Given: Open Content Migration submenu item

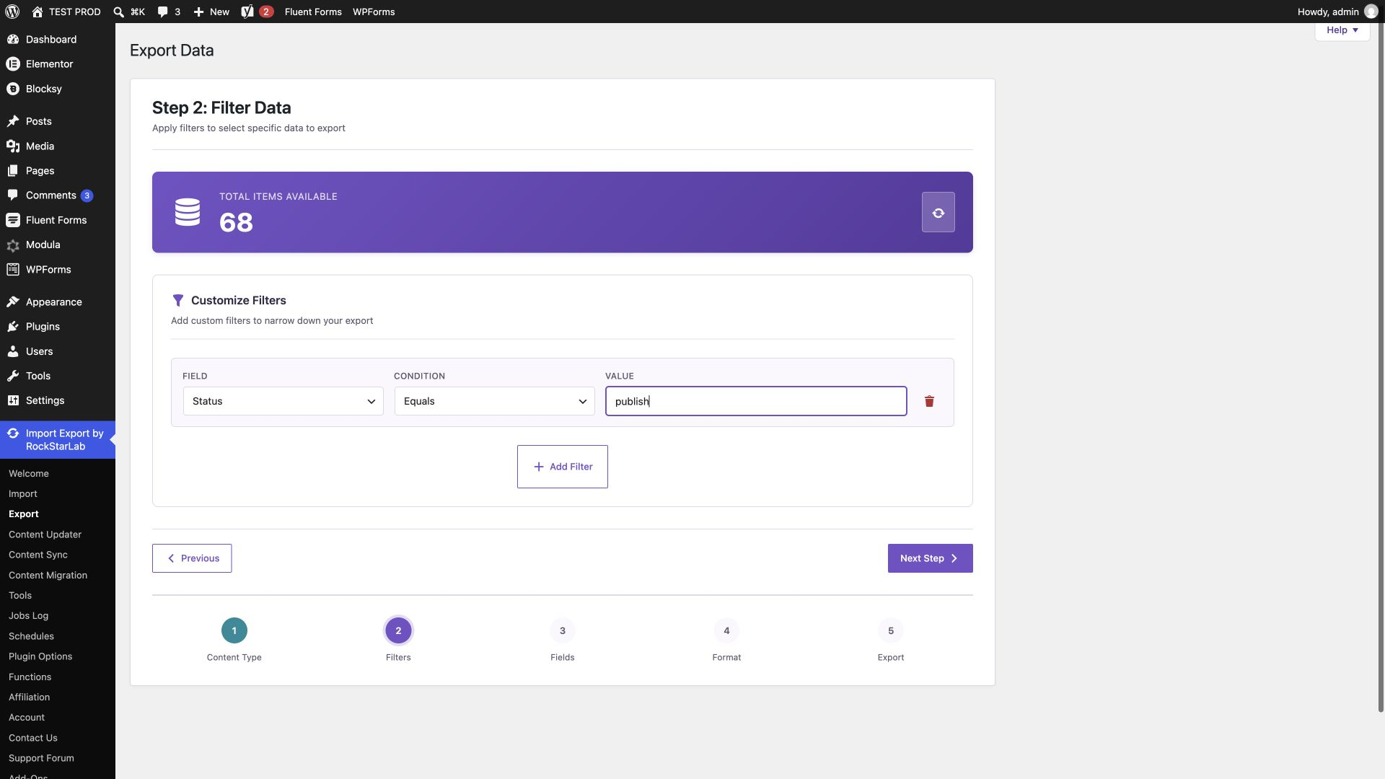Looking at the screenshot, I should (x=48, y=575).
